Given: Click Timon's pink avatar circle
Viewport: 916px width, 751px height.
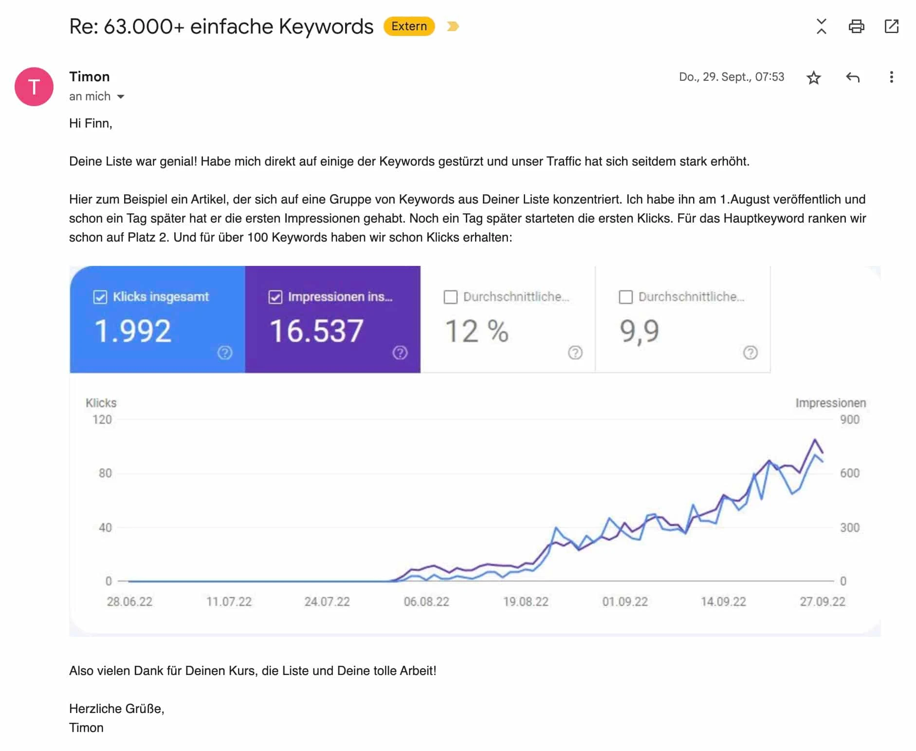Looking at the screenshot, I should 34,87.
